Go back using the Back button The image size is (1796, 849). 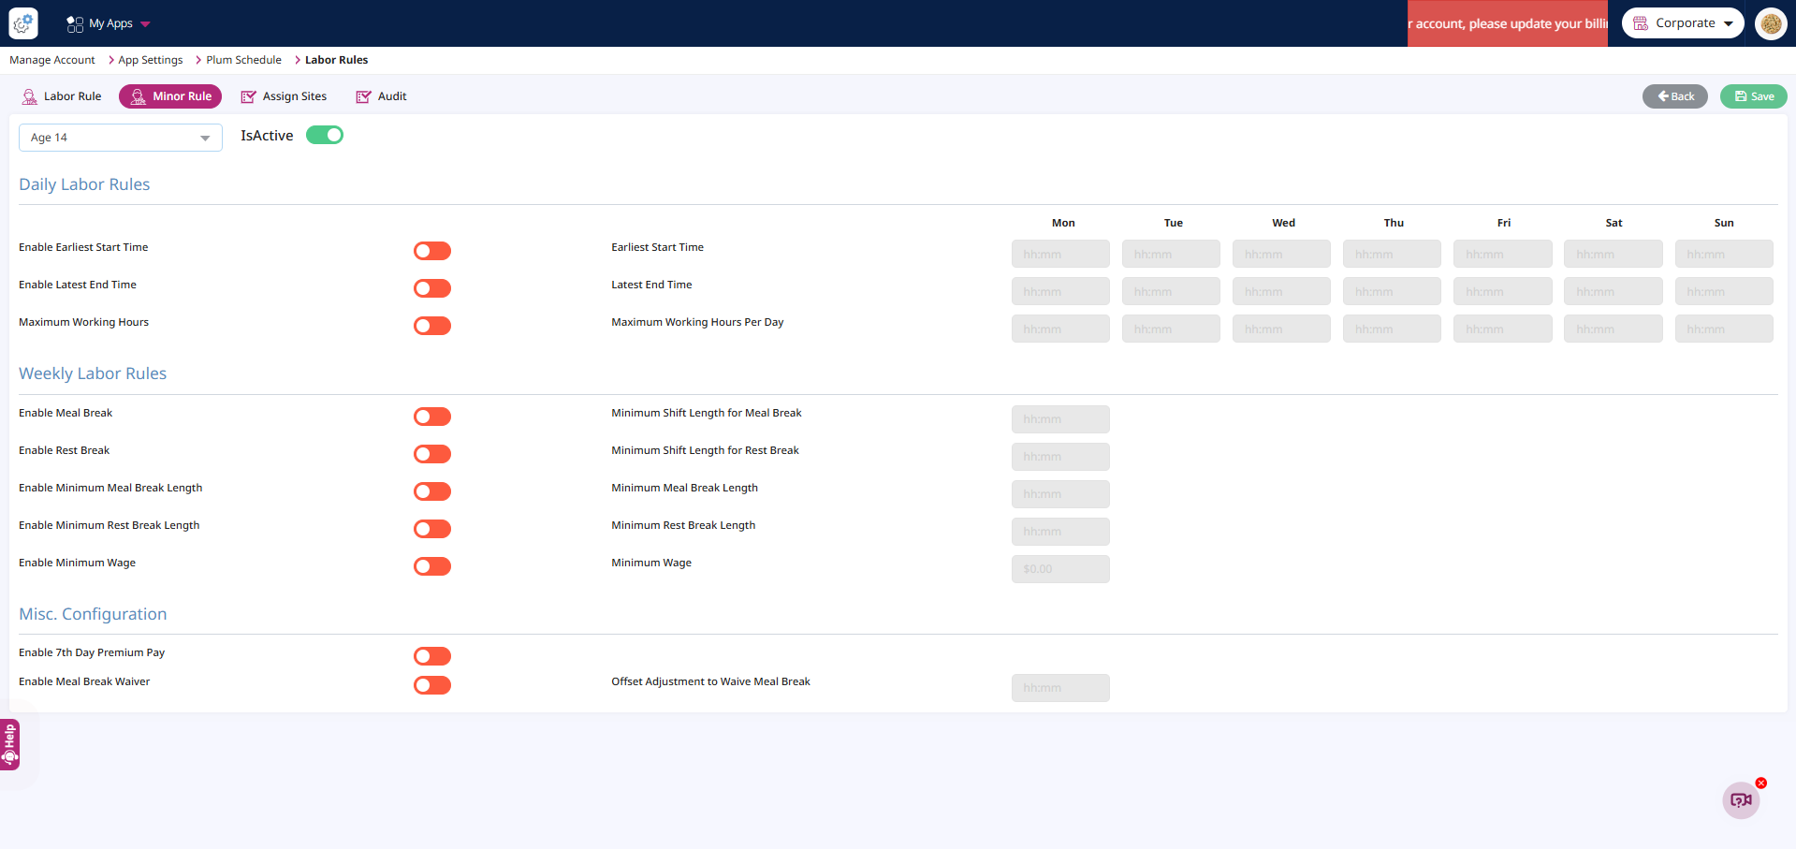(x=1674, y=96)
